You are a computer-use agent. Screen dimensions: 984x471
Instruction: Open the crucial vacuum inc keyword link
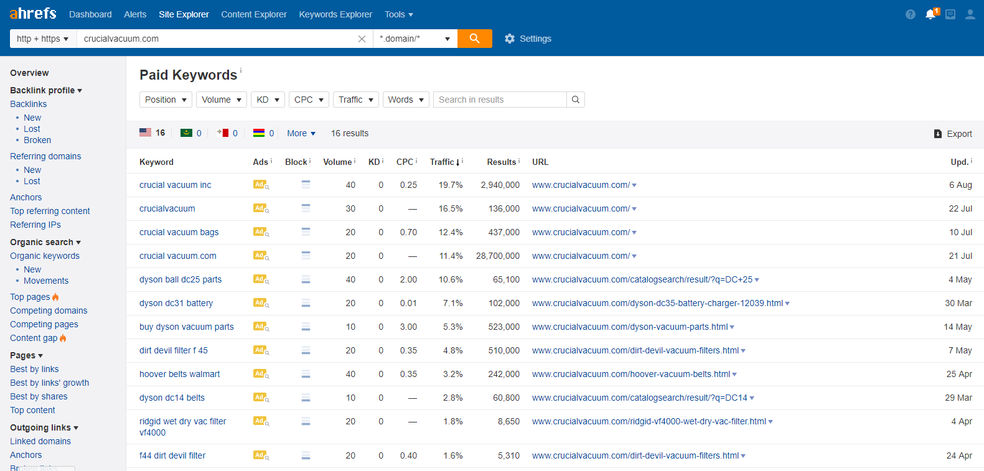click(176, 185)
